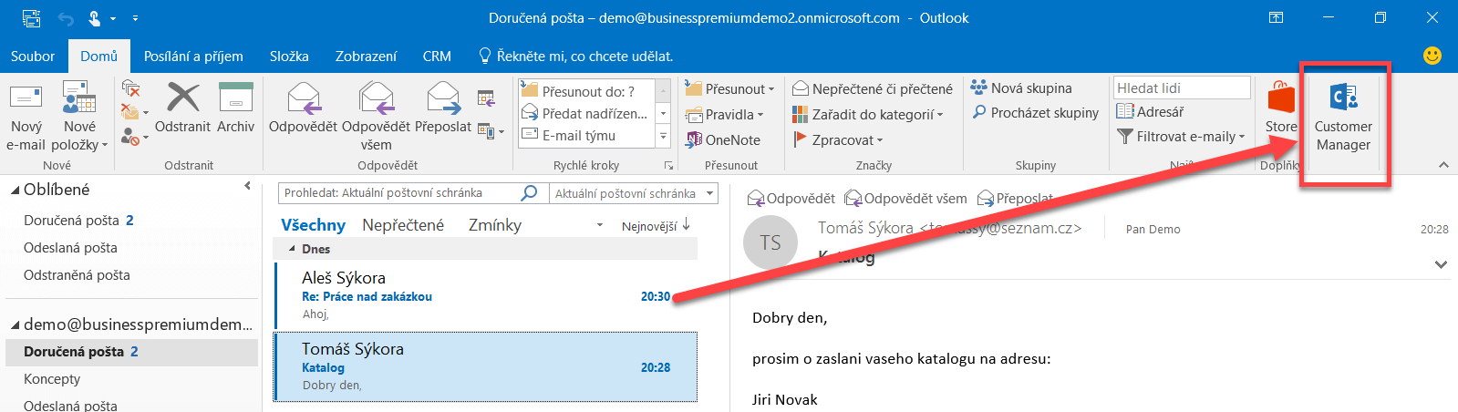Collapse the ribbon with the chevron
The image size is (1458, 412).
(x=1443, y=165)
